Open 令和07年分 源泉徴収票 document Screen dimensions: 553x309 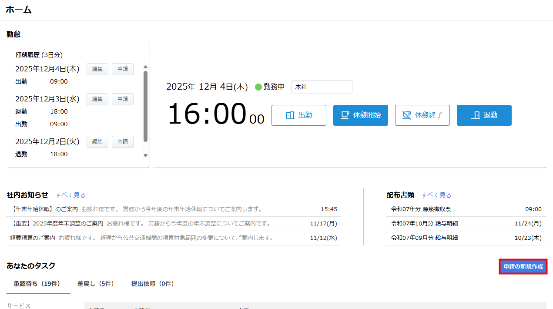pyautogui.click(x=421, y=209)
